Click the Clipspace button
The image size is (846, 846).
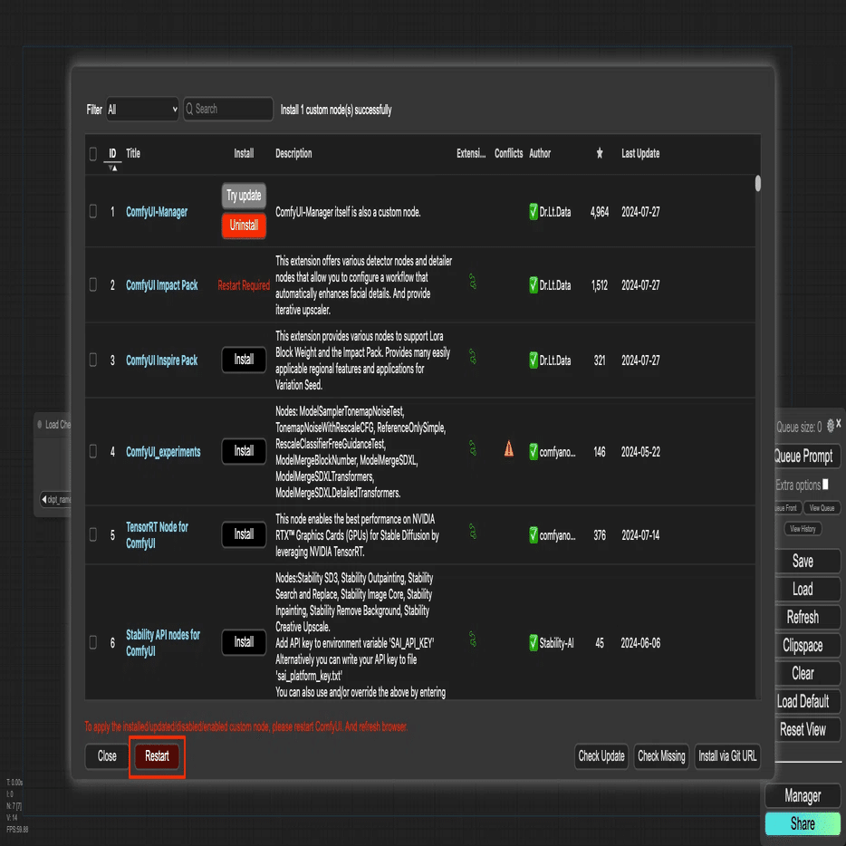tap(806, 645)
